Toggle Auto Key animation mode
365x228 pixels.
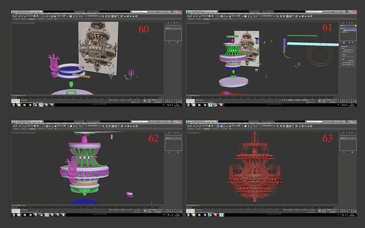click(x=149, y=100)
